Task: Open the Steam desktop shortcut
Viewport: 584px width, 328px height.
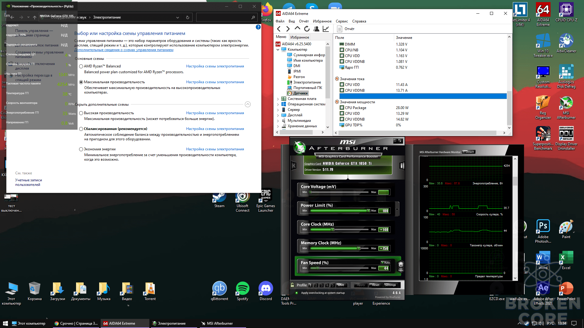Action: 219,200
